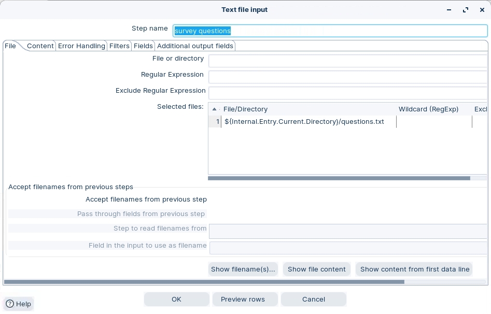Click Show filename(s)... button

[x=243, y=269]
